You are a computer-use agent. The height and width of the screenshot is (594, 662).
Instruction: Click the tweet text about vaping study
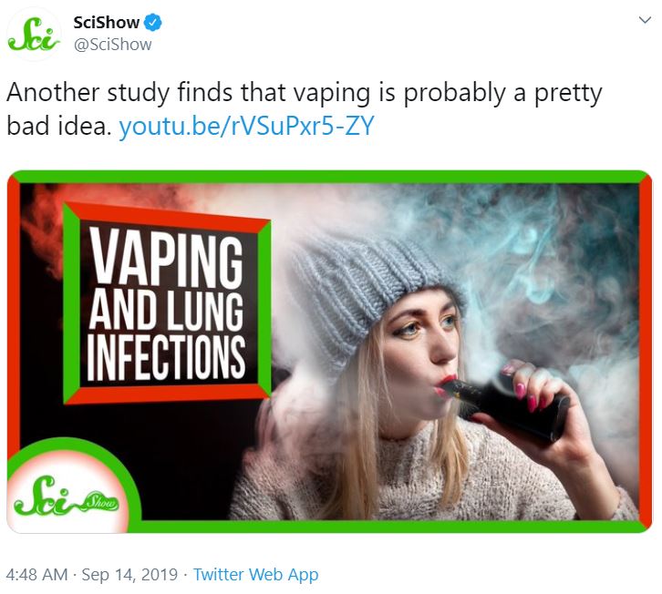(x=304, y=108)
